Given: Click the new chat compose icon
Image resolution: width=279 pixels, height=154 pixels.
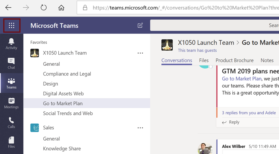Looking at the screenshot, I should click(x=140, y=25).
